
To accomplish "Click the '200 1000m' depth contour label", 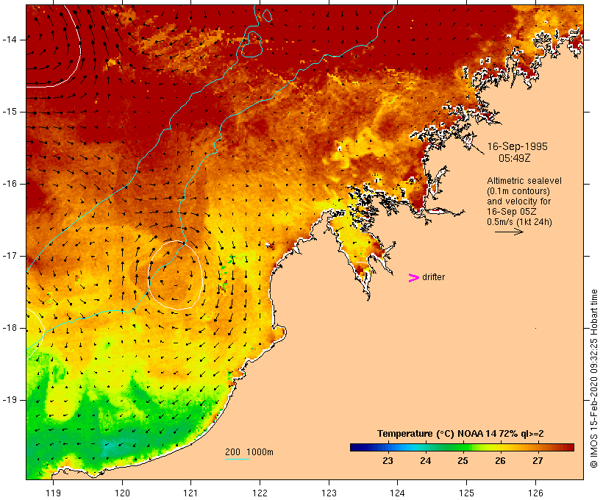I will pos(249,452).
